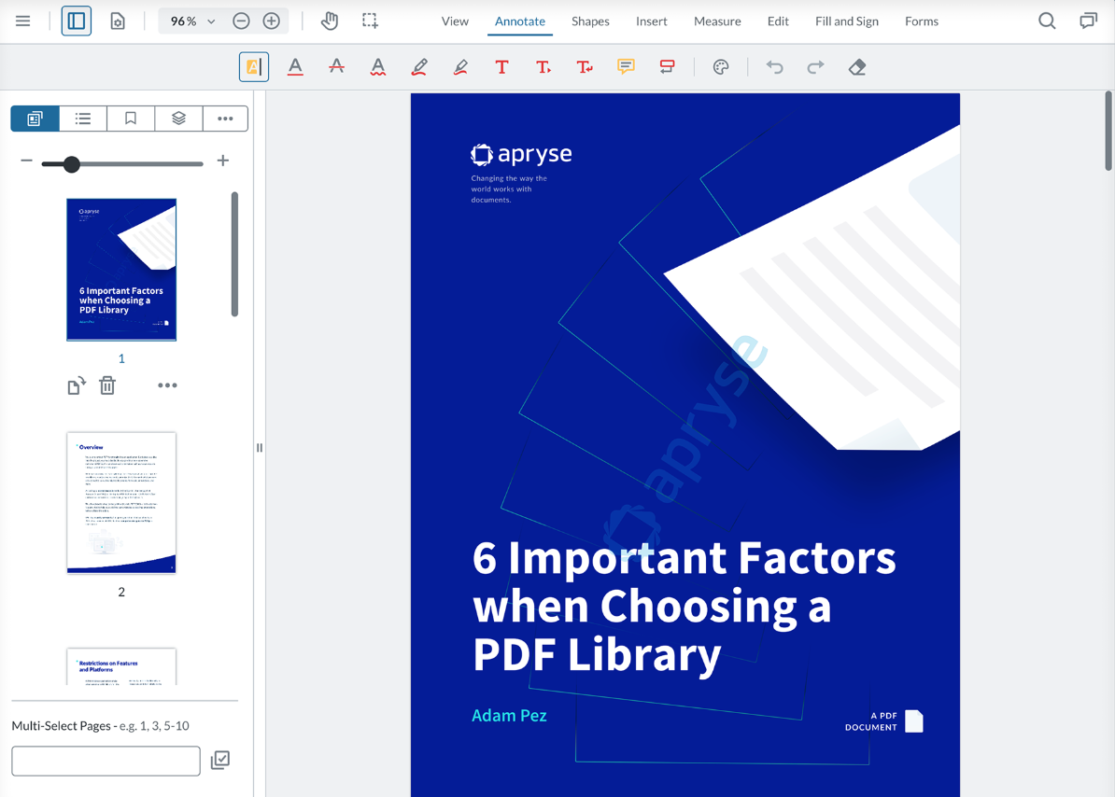This screenshot has width=1115, height=797.
Task: Select the marquee selection tool
Action: (x=370, y=21)
